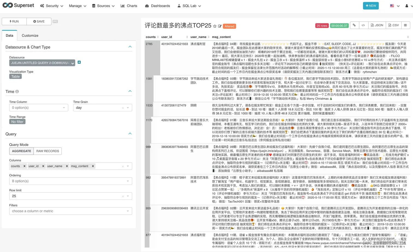Sort table by user_id column
413x252 pixels.
coord(175,37)
